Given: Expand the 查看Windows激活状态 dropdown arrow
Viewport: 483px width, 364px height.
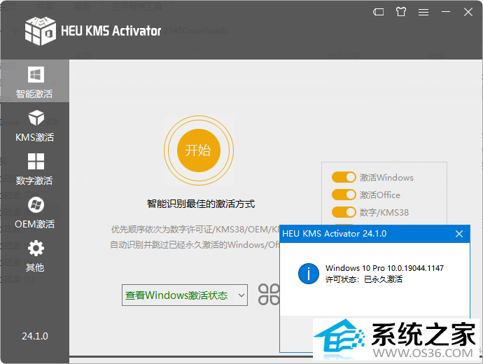Looking at the screenshot, I should 241,295.
